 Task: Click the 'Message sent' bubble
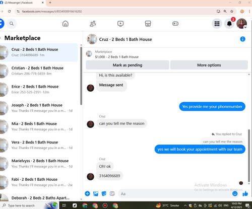point(111,85)
